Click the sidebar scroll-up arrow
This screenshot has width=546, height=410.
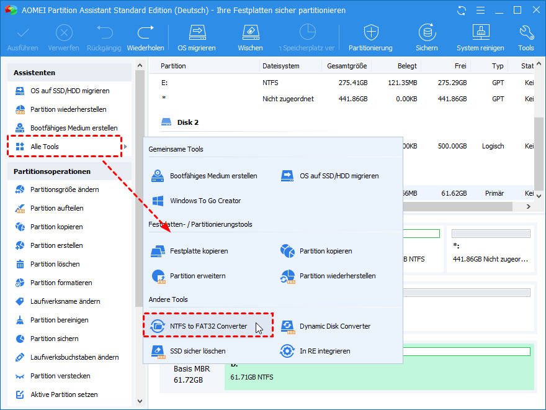coord(140,65)
